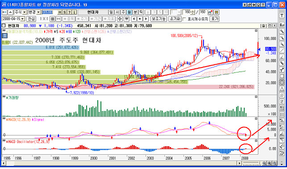Select the triangle shape drawing tool
Viewport: 287px width, 169px height.
click(282, 89)
